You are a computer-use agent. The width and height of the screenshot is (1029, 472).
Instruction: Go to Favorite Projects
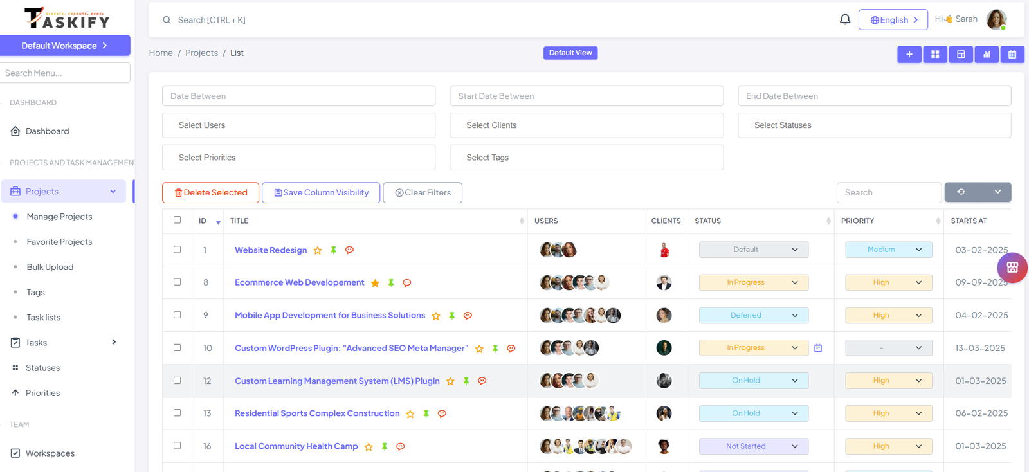(60, 242)
